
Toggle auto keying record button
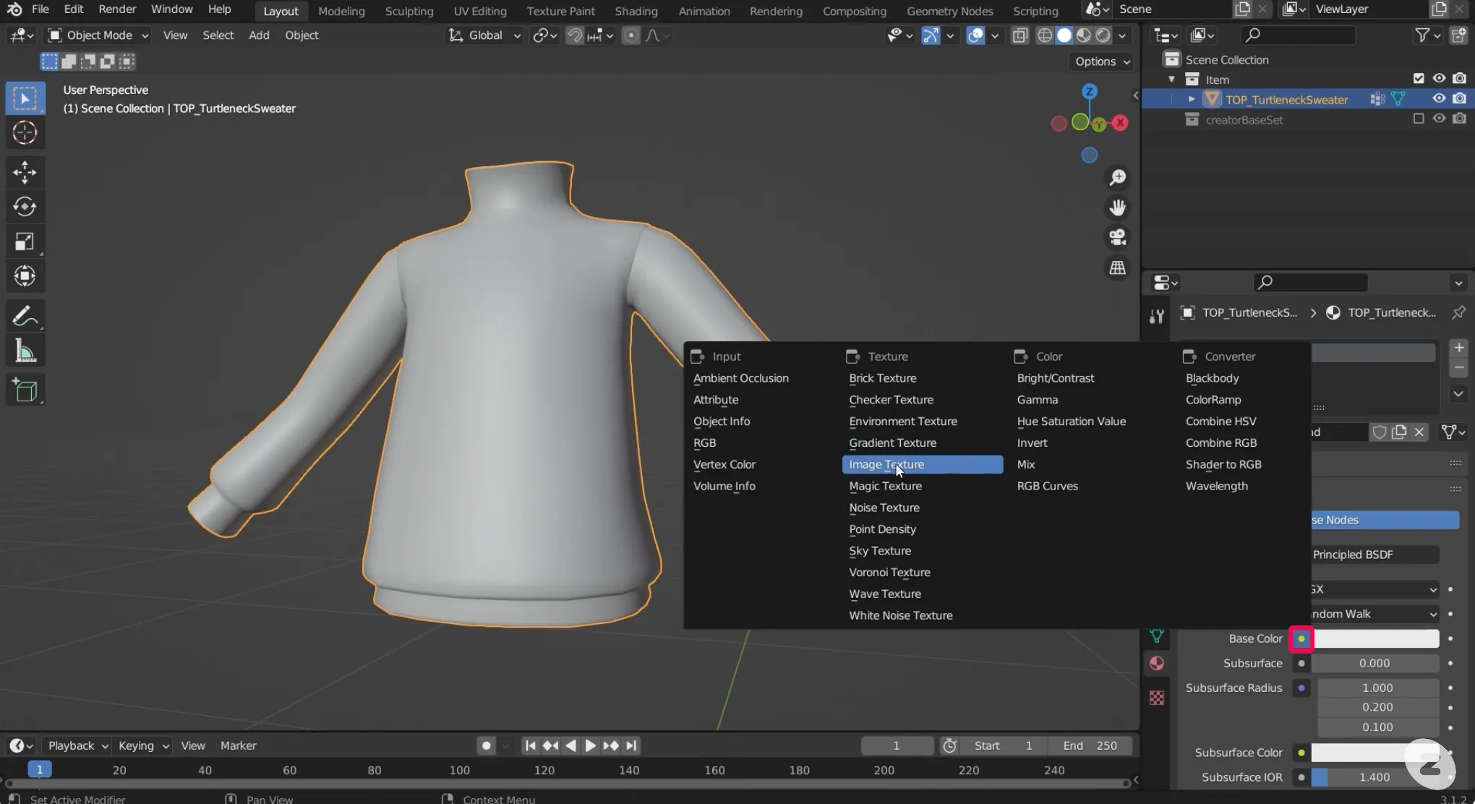[x=486, y=745]
